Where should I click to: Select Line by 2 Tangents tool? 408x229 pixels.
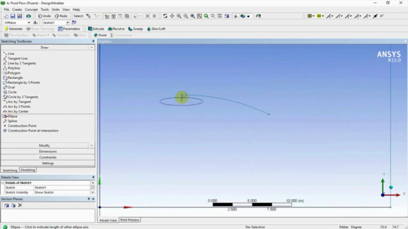pos(20,64)
